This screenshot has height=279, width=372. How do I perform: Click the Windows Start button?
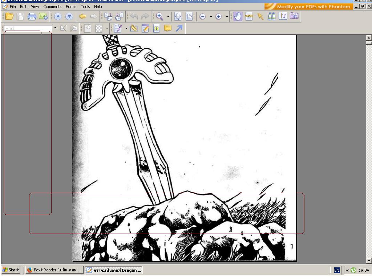point(11,270)
